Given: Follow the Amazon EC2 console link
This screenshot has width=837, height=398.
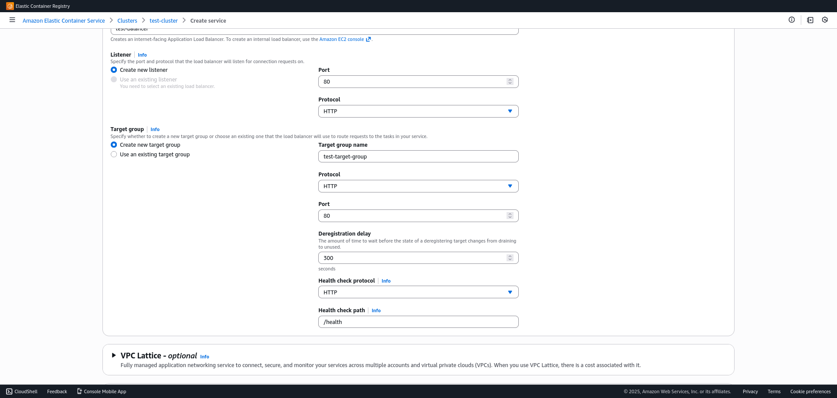Looking at the screenshot, I should point(342,39).
